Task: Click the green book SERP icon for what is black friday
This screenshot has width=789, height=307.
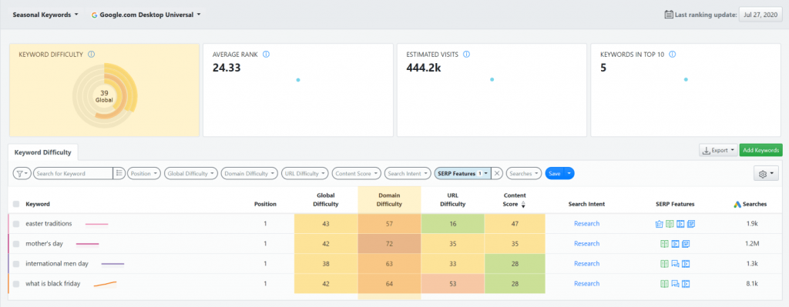Action: (664, 284)
